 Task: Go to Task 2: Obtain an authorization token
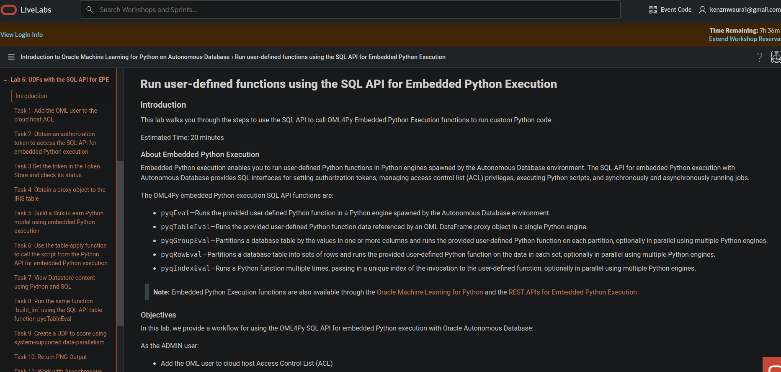[55, 143]
